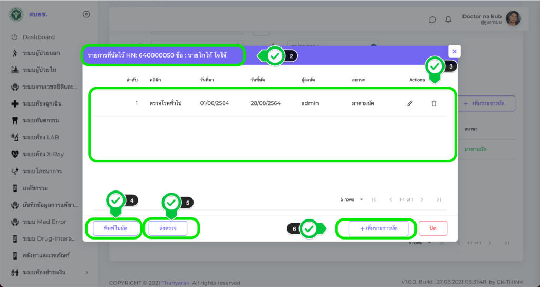The width and height of the screenshot is (540, 287).
Task: Expand ระบบห้องชำระเงิน sidebar submenu
Action: coord(87,272)
